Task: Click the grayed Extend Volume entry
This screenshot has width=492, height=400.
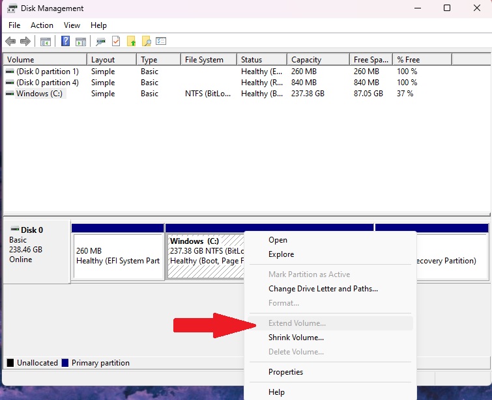Action: pyautogui.click(x=330, y=323)
